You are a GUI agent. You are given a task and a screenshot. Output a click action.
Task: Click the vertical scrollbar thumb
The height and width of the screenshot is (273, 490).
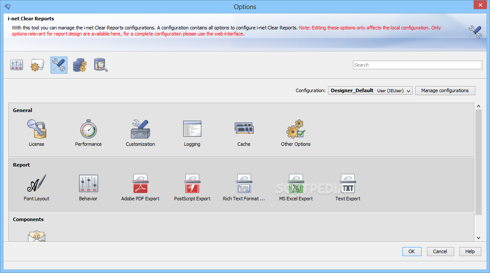pyautogui.click(x=478, y=162)
